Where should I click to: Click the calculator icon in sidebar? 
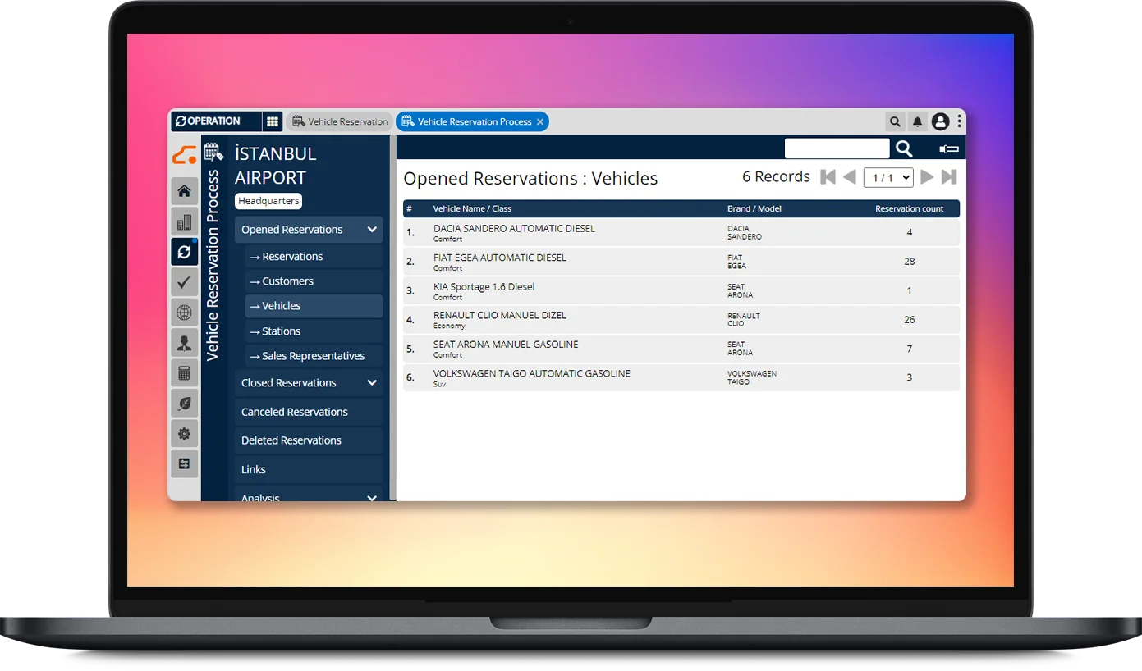coord(184,373)
